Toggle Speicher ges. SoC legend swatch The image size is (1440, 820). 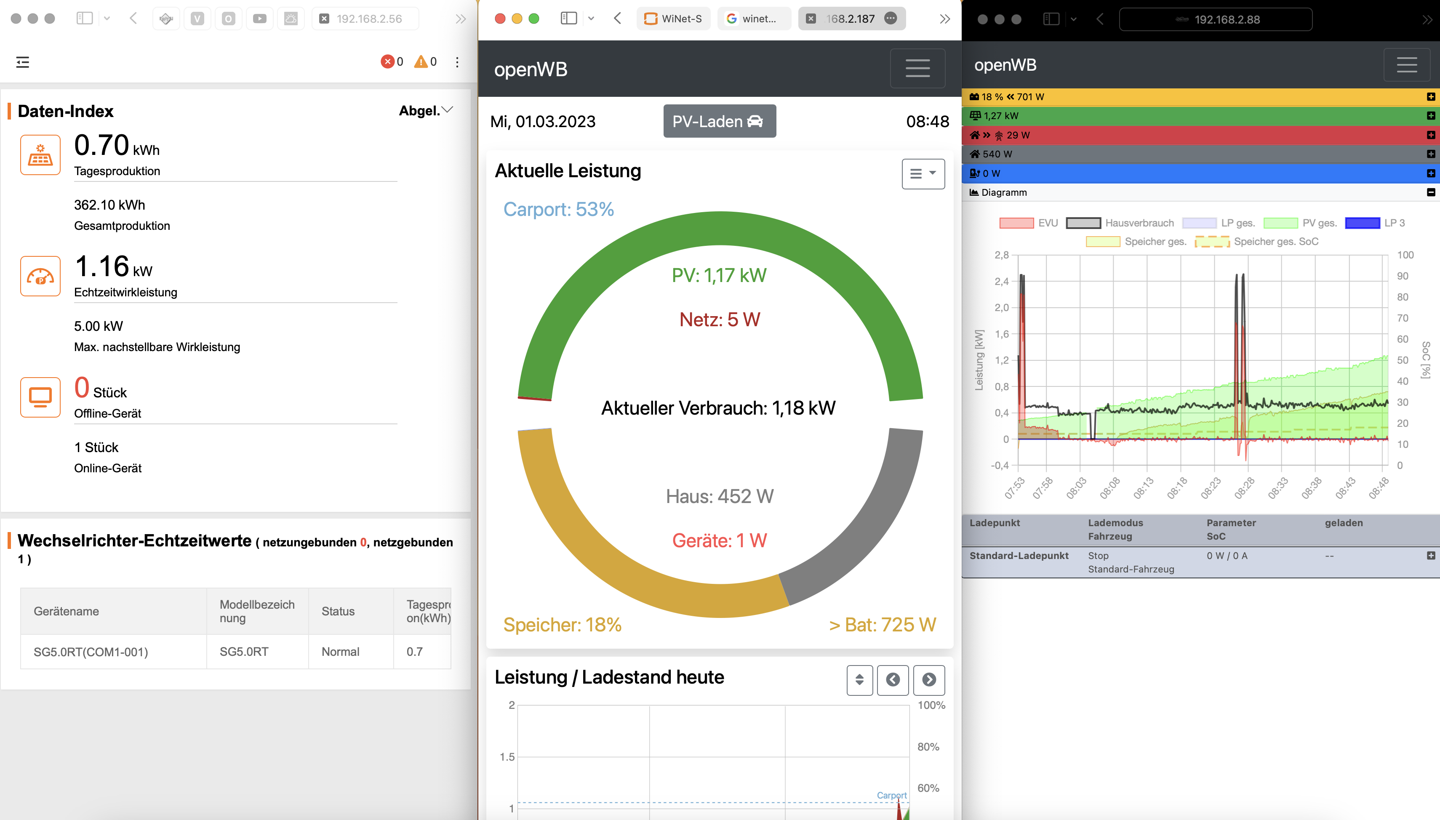point(1212,242)
